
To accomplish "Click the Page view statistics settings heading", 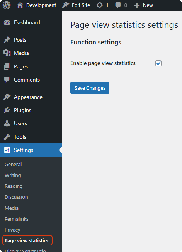I will 124,25.
